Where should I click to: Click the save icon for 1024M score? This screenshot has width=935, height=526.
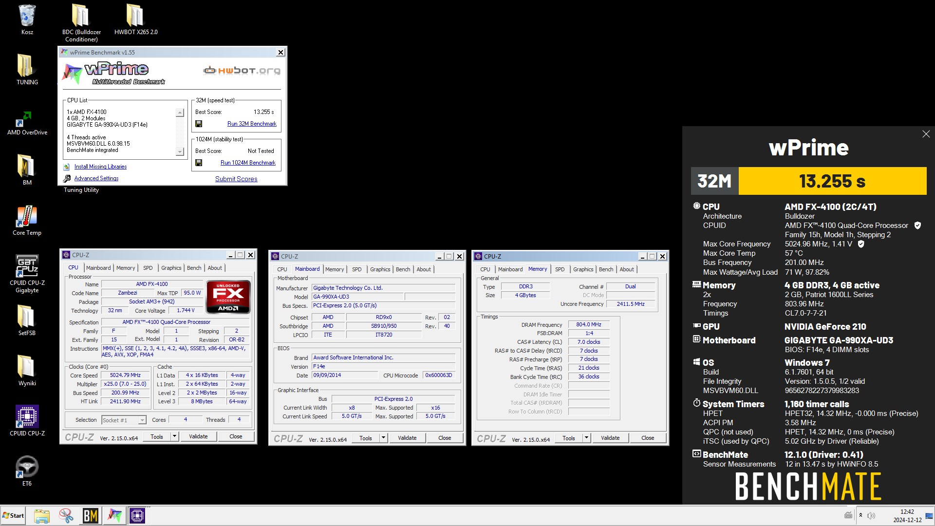pyautogui.click(x=199, y=163)
